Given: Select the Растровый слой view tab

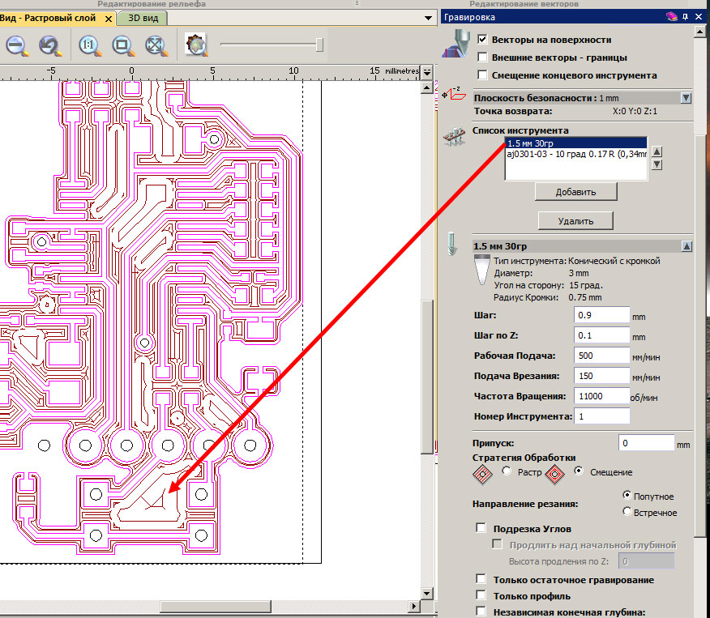Looking at the screenshot, I should pyautogui.click(x=48, y=18).
